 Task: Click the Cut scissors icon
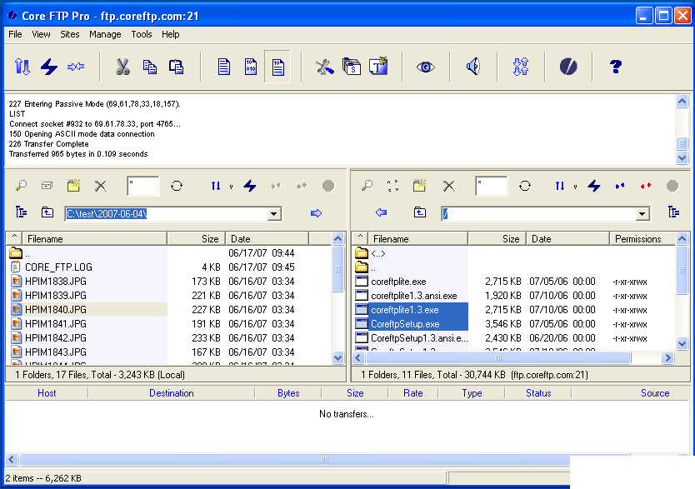122,67
